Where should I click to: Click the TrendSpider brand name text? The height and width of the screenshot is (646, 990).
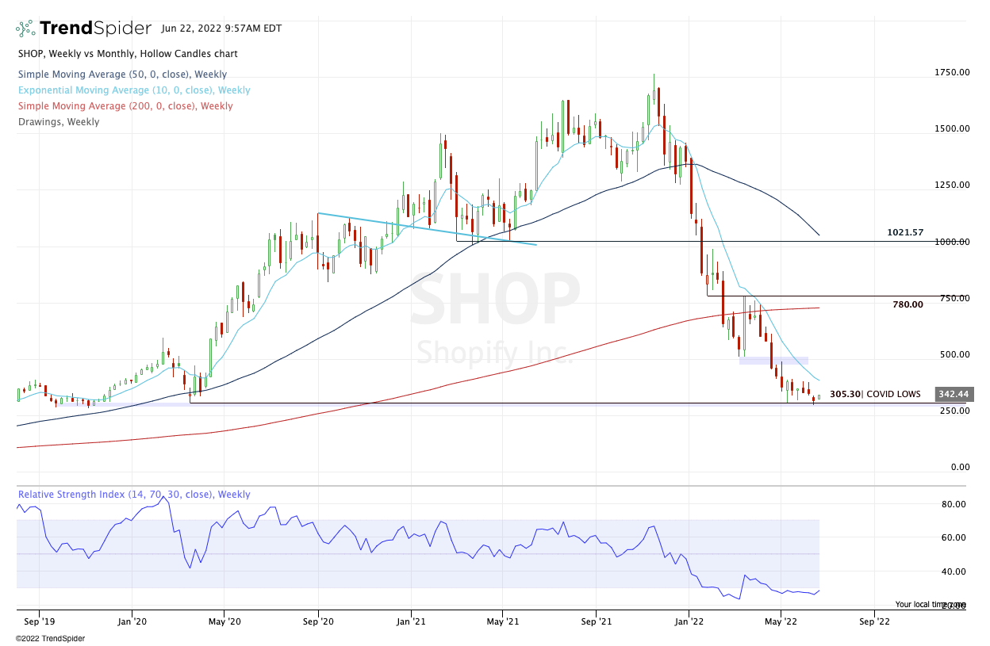tap(95, 29)
